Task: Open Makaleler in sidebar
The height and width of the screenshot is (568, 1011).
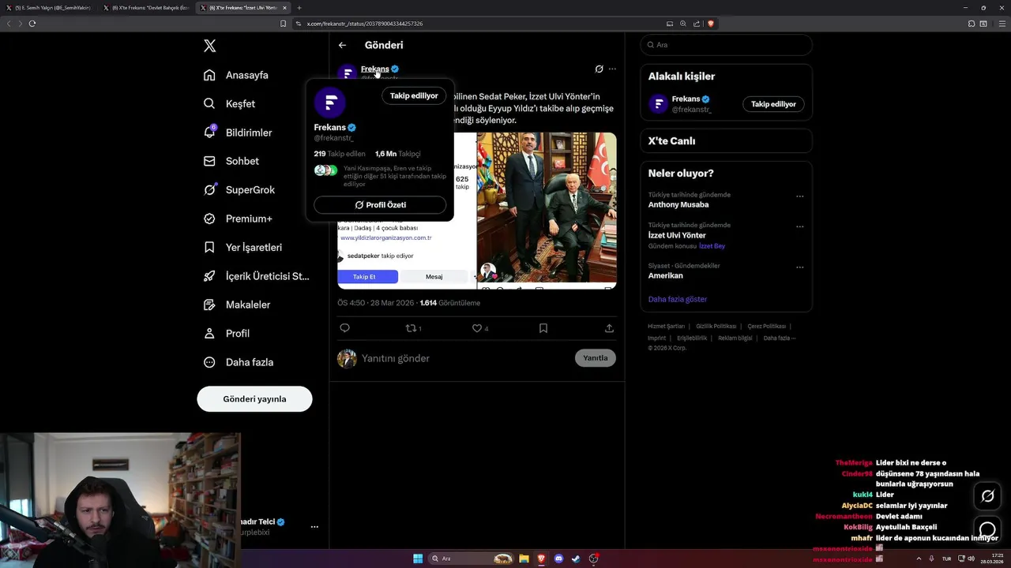Action: pos(236,305)
